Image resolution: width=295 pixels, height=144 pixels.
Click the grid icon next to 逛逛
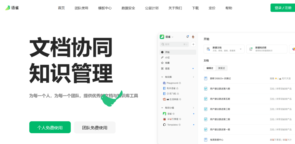162,69
